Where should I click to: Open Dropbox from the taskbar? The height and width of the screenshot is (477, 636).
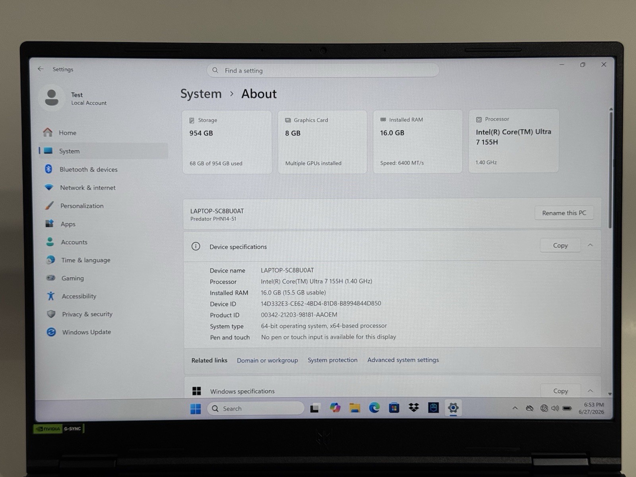point(414,408)
